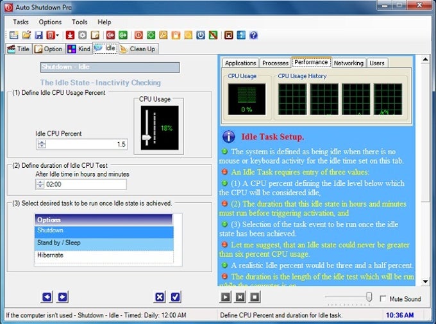Select the Idle tab
436x324 pixels.
[106, 48]
